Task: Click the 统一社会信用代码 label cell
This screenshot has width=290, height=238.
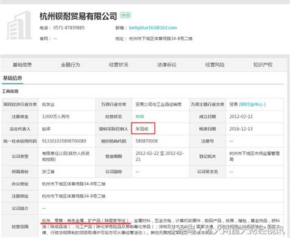Action: coord(20,141)
